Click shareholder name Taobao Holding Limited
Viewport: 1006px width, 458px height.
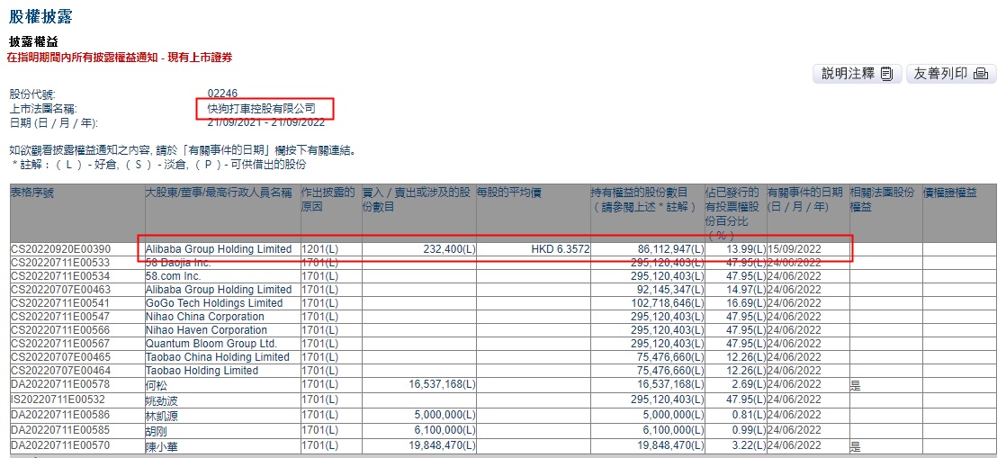pos(202,370)
